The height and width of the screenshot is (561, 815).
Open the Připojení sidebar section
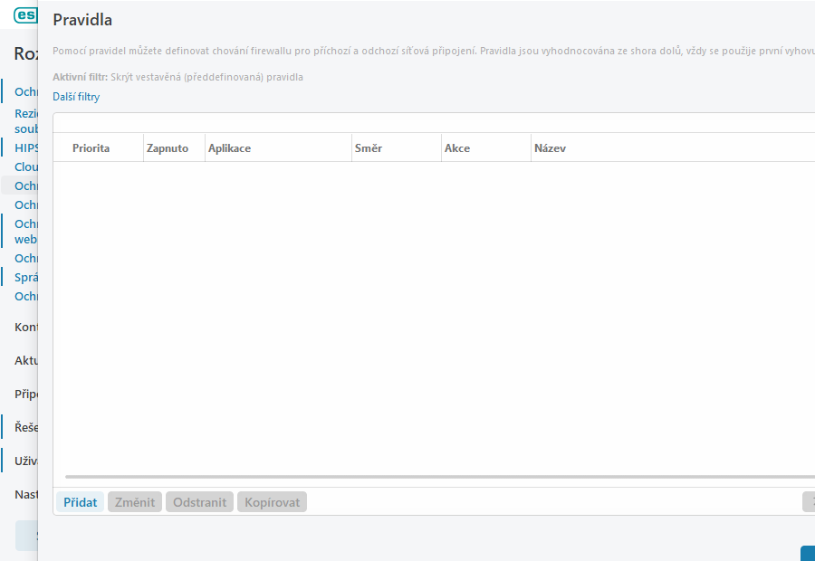pyautogui.click(x=26, y=394)
